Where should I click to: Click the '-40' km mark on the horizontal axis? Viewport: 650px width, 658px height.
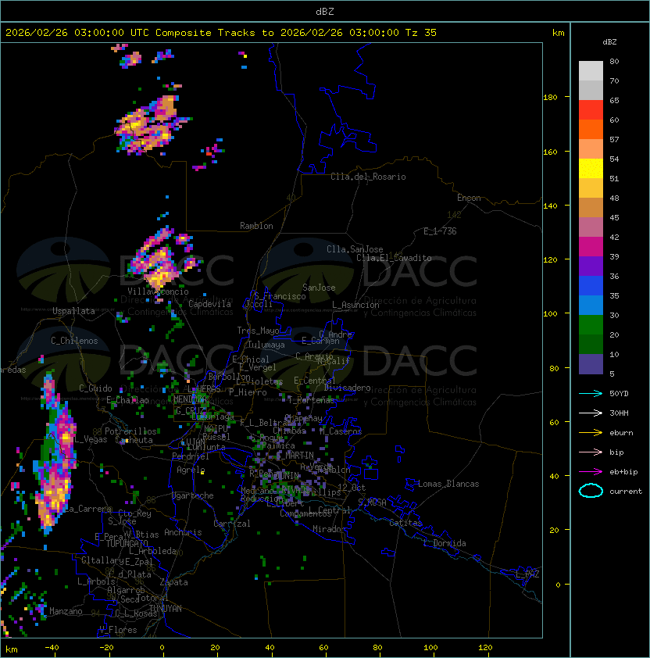pos(52,648)
